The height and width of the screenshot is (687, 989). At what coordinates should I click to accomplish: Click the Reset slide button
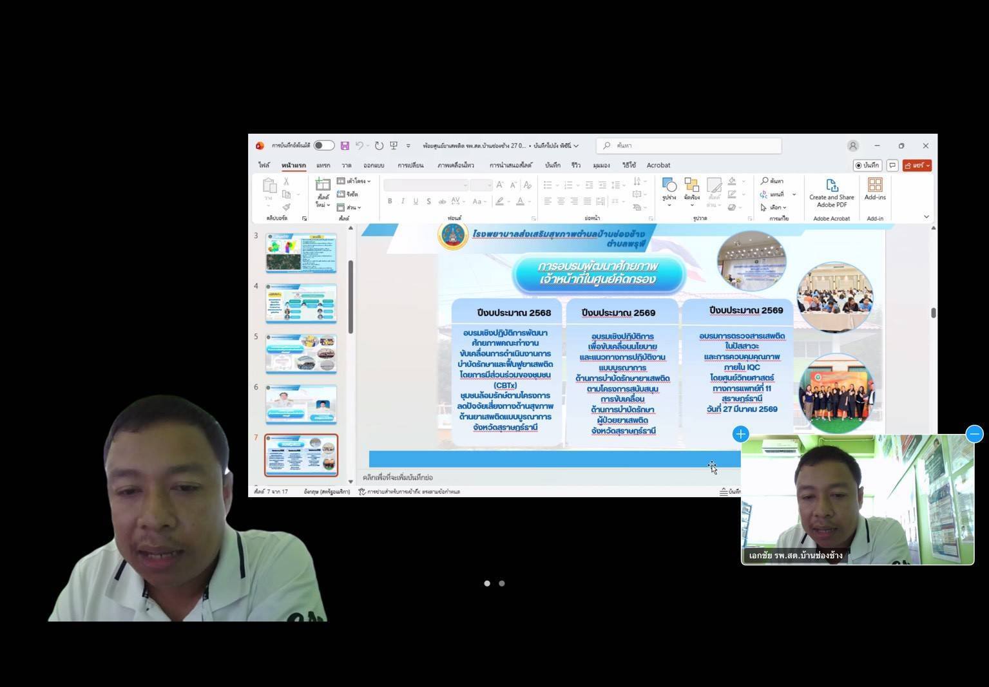point(348,194)
